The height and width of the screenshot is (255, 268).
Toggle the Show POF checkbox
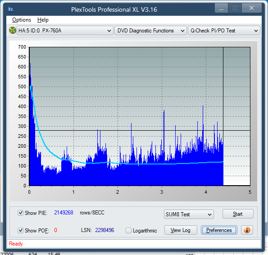tap(20, 230)
